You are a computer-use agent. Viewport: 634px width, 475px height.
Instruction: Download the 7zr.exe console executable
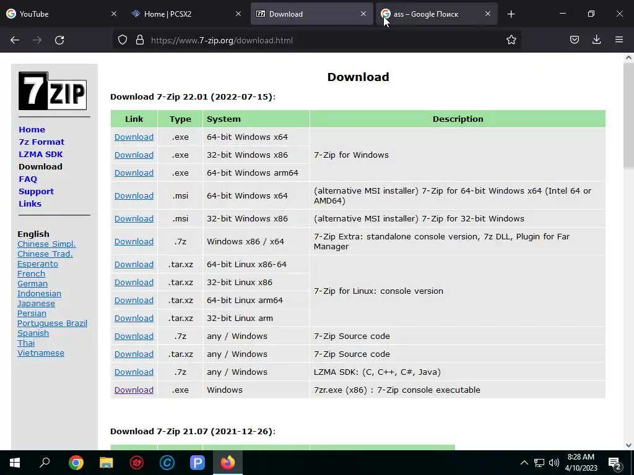134,390
